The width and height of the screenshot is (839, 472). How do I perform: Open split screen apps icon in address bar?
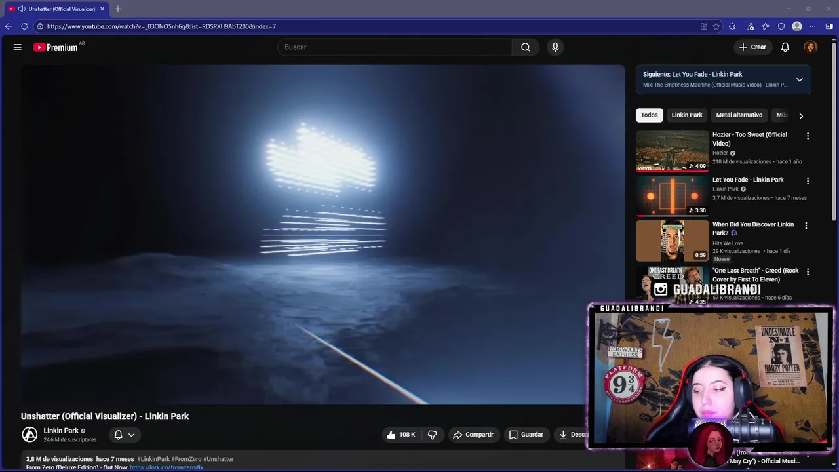704,26
